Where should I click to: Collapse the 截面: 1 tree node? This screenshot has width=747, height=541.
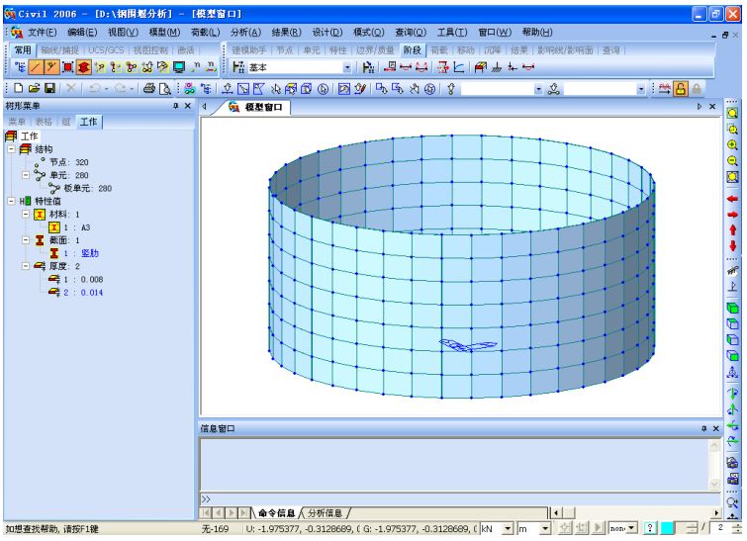26,240
